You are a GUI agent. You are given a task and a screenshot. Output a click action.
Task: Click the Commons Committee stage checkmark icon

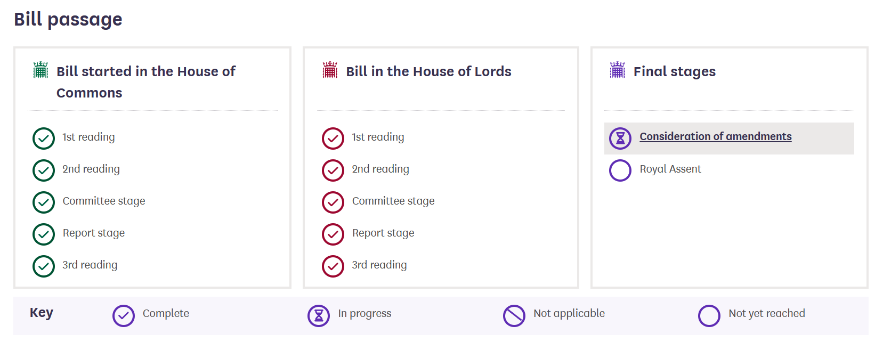coord(44,202)
